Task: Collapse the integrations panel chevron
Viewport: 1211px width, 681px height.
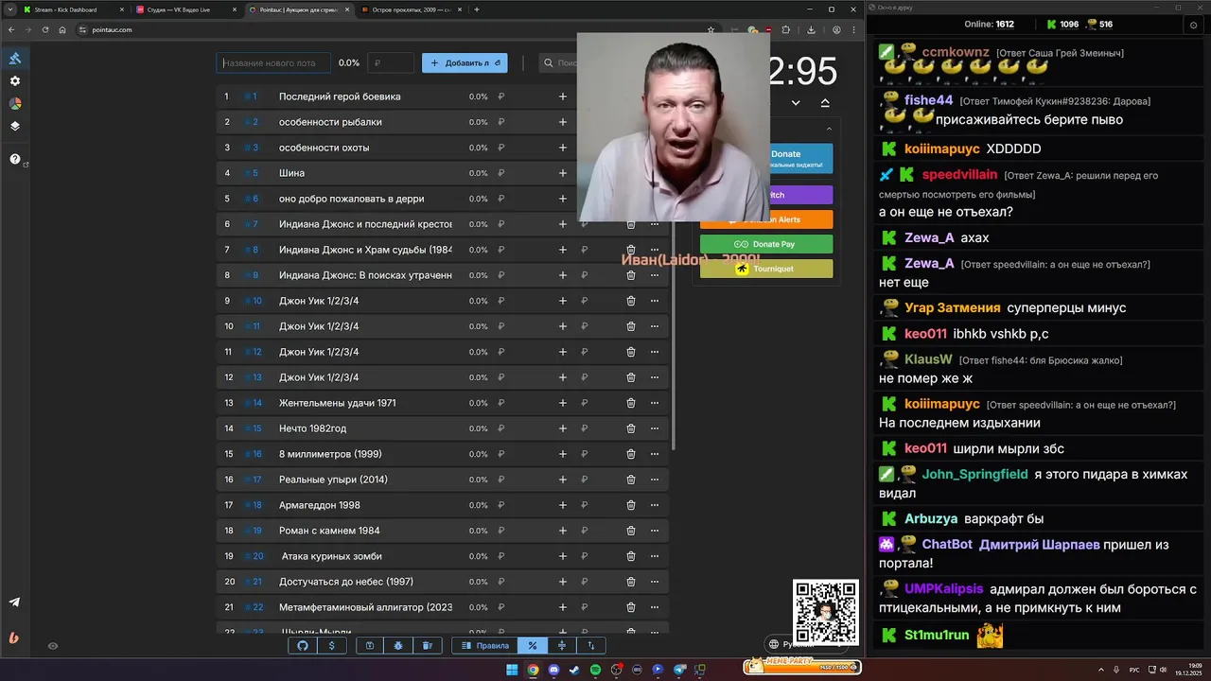Action: coord(829,130)
